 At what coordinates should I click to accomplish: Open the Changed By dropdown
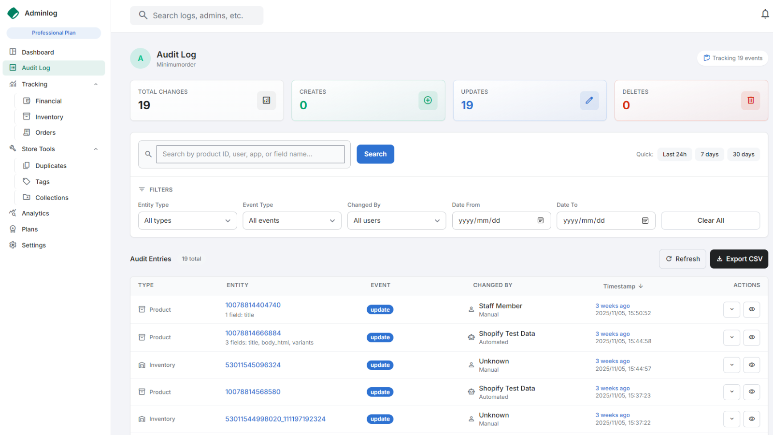point(396,220)
